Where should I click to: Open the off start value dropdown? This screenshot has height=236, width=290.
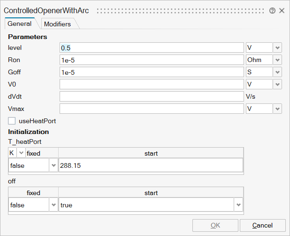239,205
